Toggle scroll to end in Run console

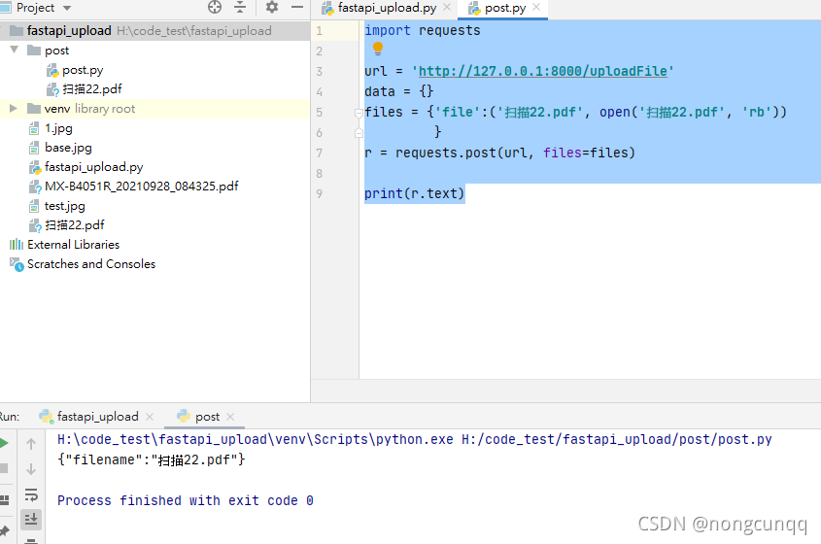[x=31, y=519]
